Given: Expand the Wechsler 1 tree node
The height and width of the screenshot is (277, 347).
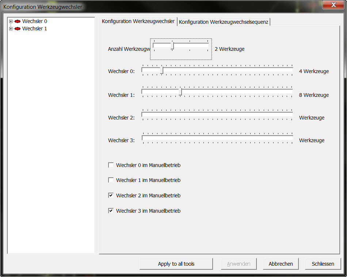Looking at the screenshot, I should [11, 29].
